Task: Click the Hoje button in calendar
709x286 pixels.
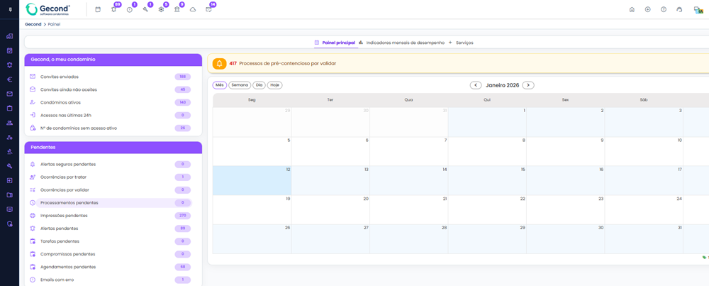Action: (x=274, y=85)
